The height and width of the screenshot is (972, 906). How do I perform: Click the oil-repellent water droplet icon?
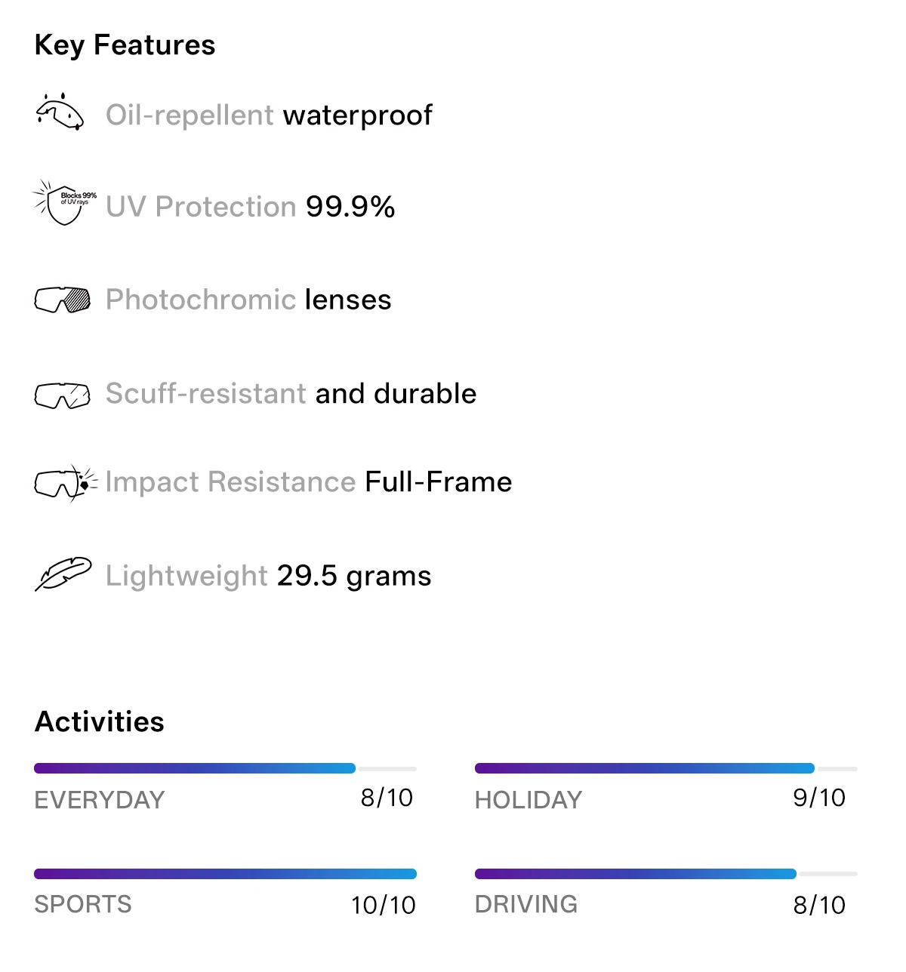60,112
